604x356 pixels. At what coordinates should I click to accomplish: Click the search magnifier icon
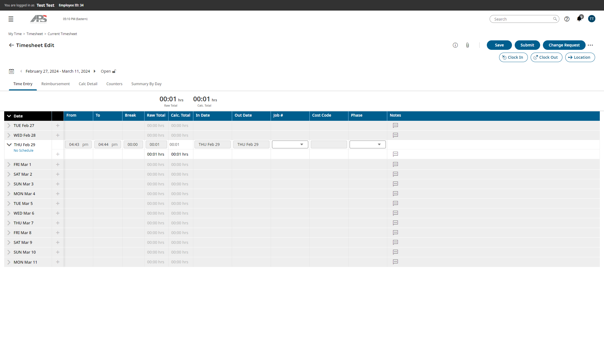click(555, 19)
